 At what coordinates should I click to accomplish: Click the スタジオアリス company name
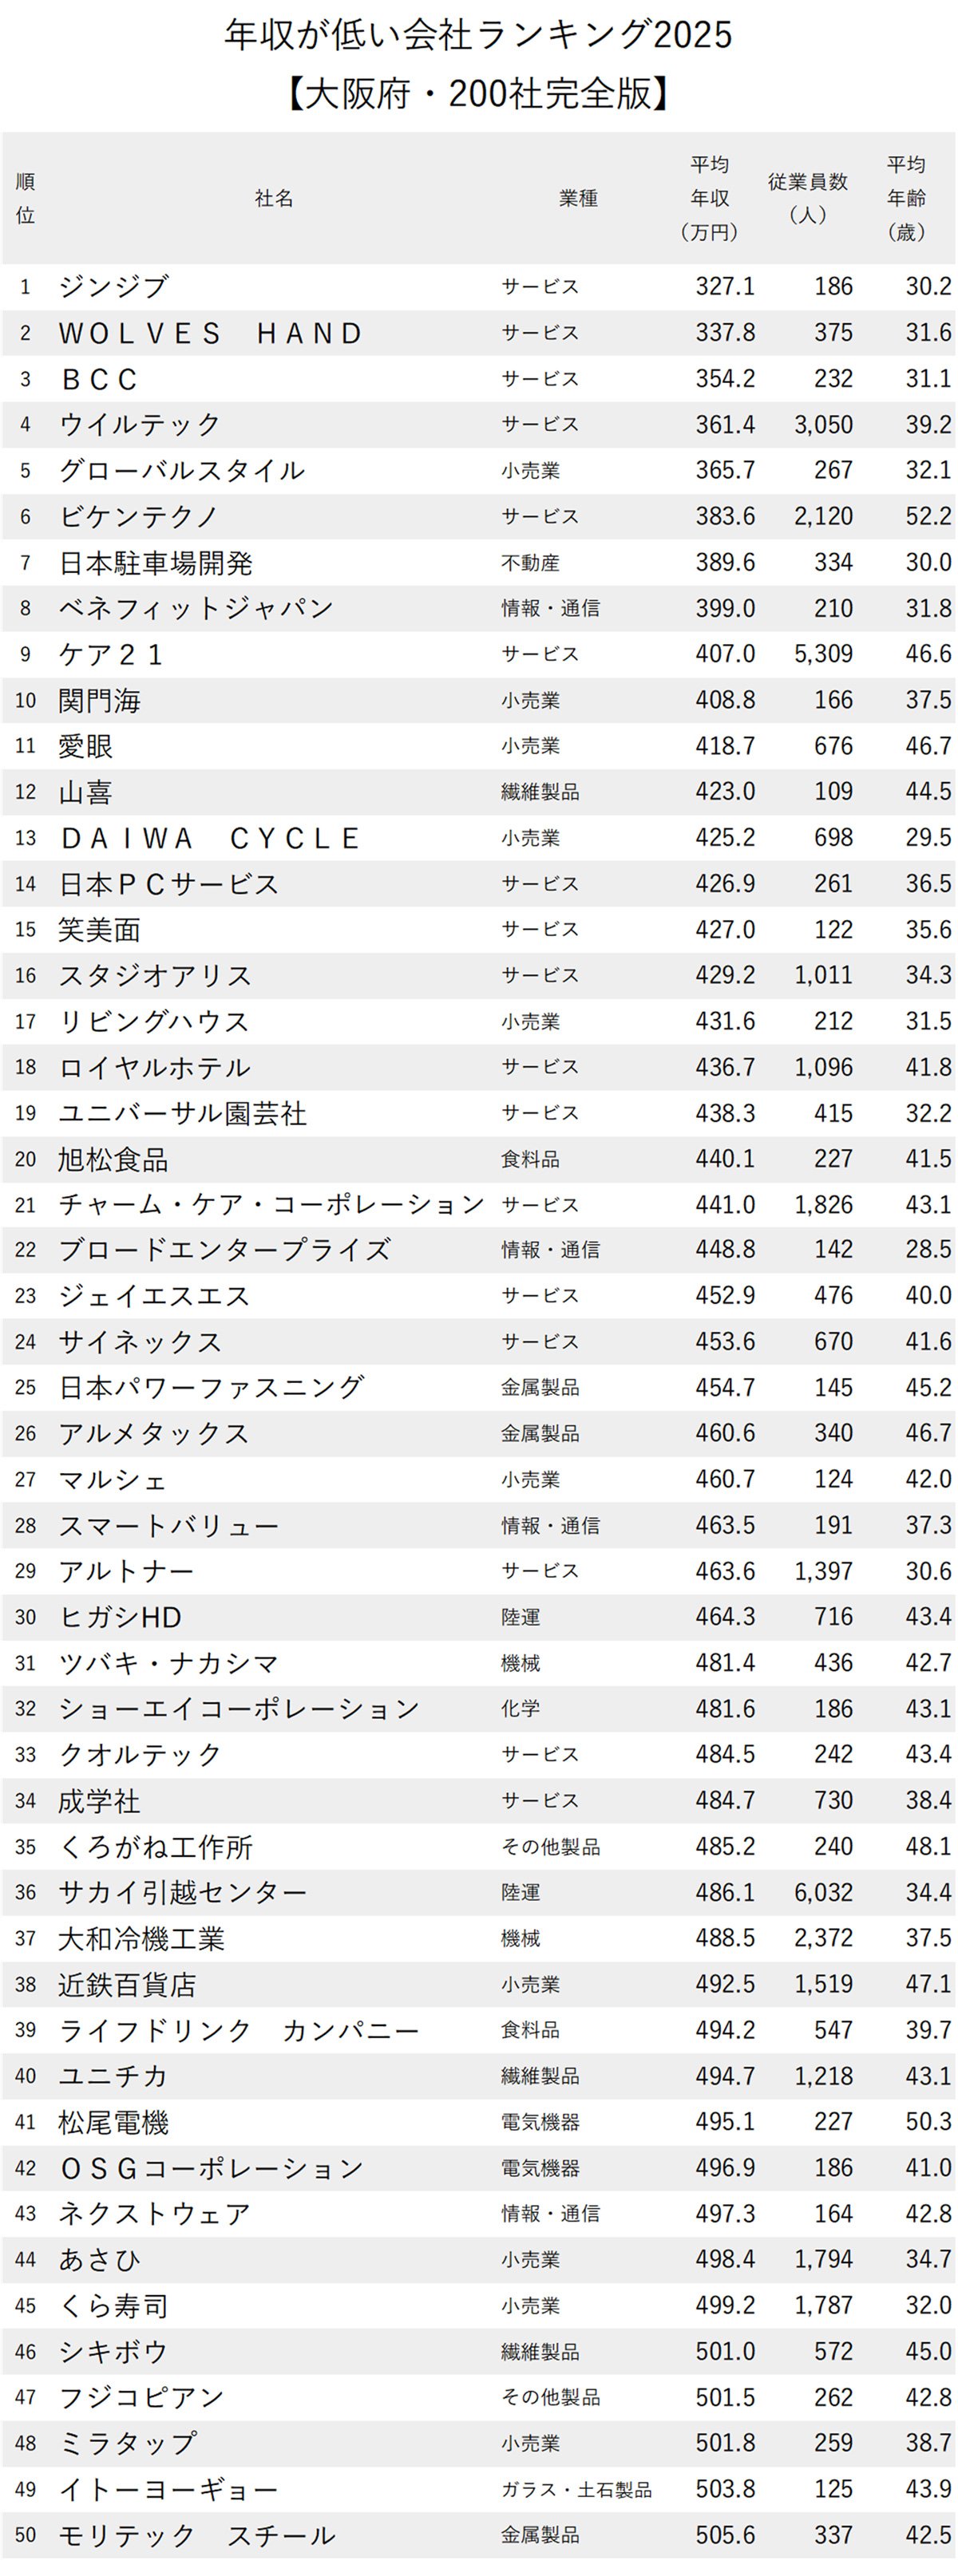(155, 975)
